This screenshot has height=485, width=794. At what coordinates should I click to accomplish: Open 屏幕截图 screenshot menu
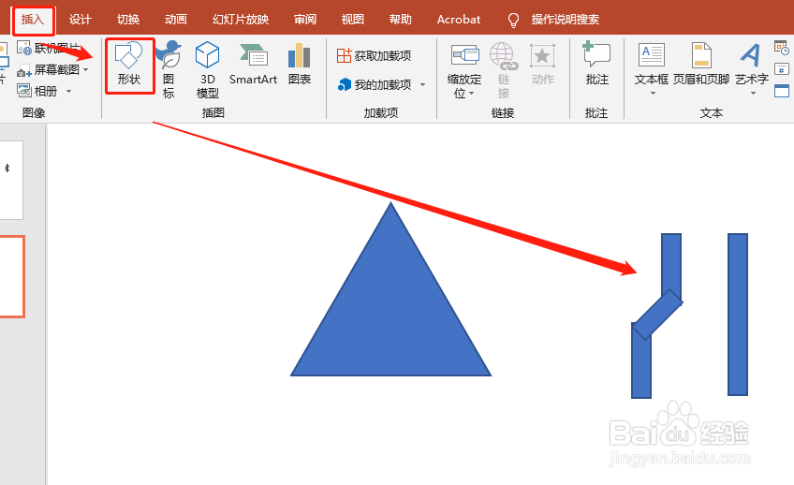pyautogui.click(x=53, y=70)
